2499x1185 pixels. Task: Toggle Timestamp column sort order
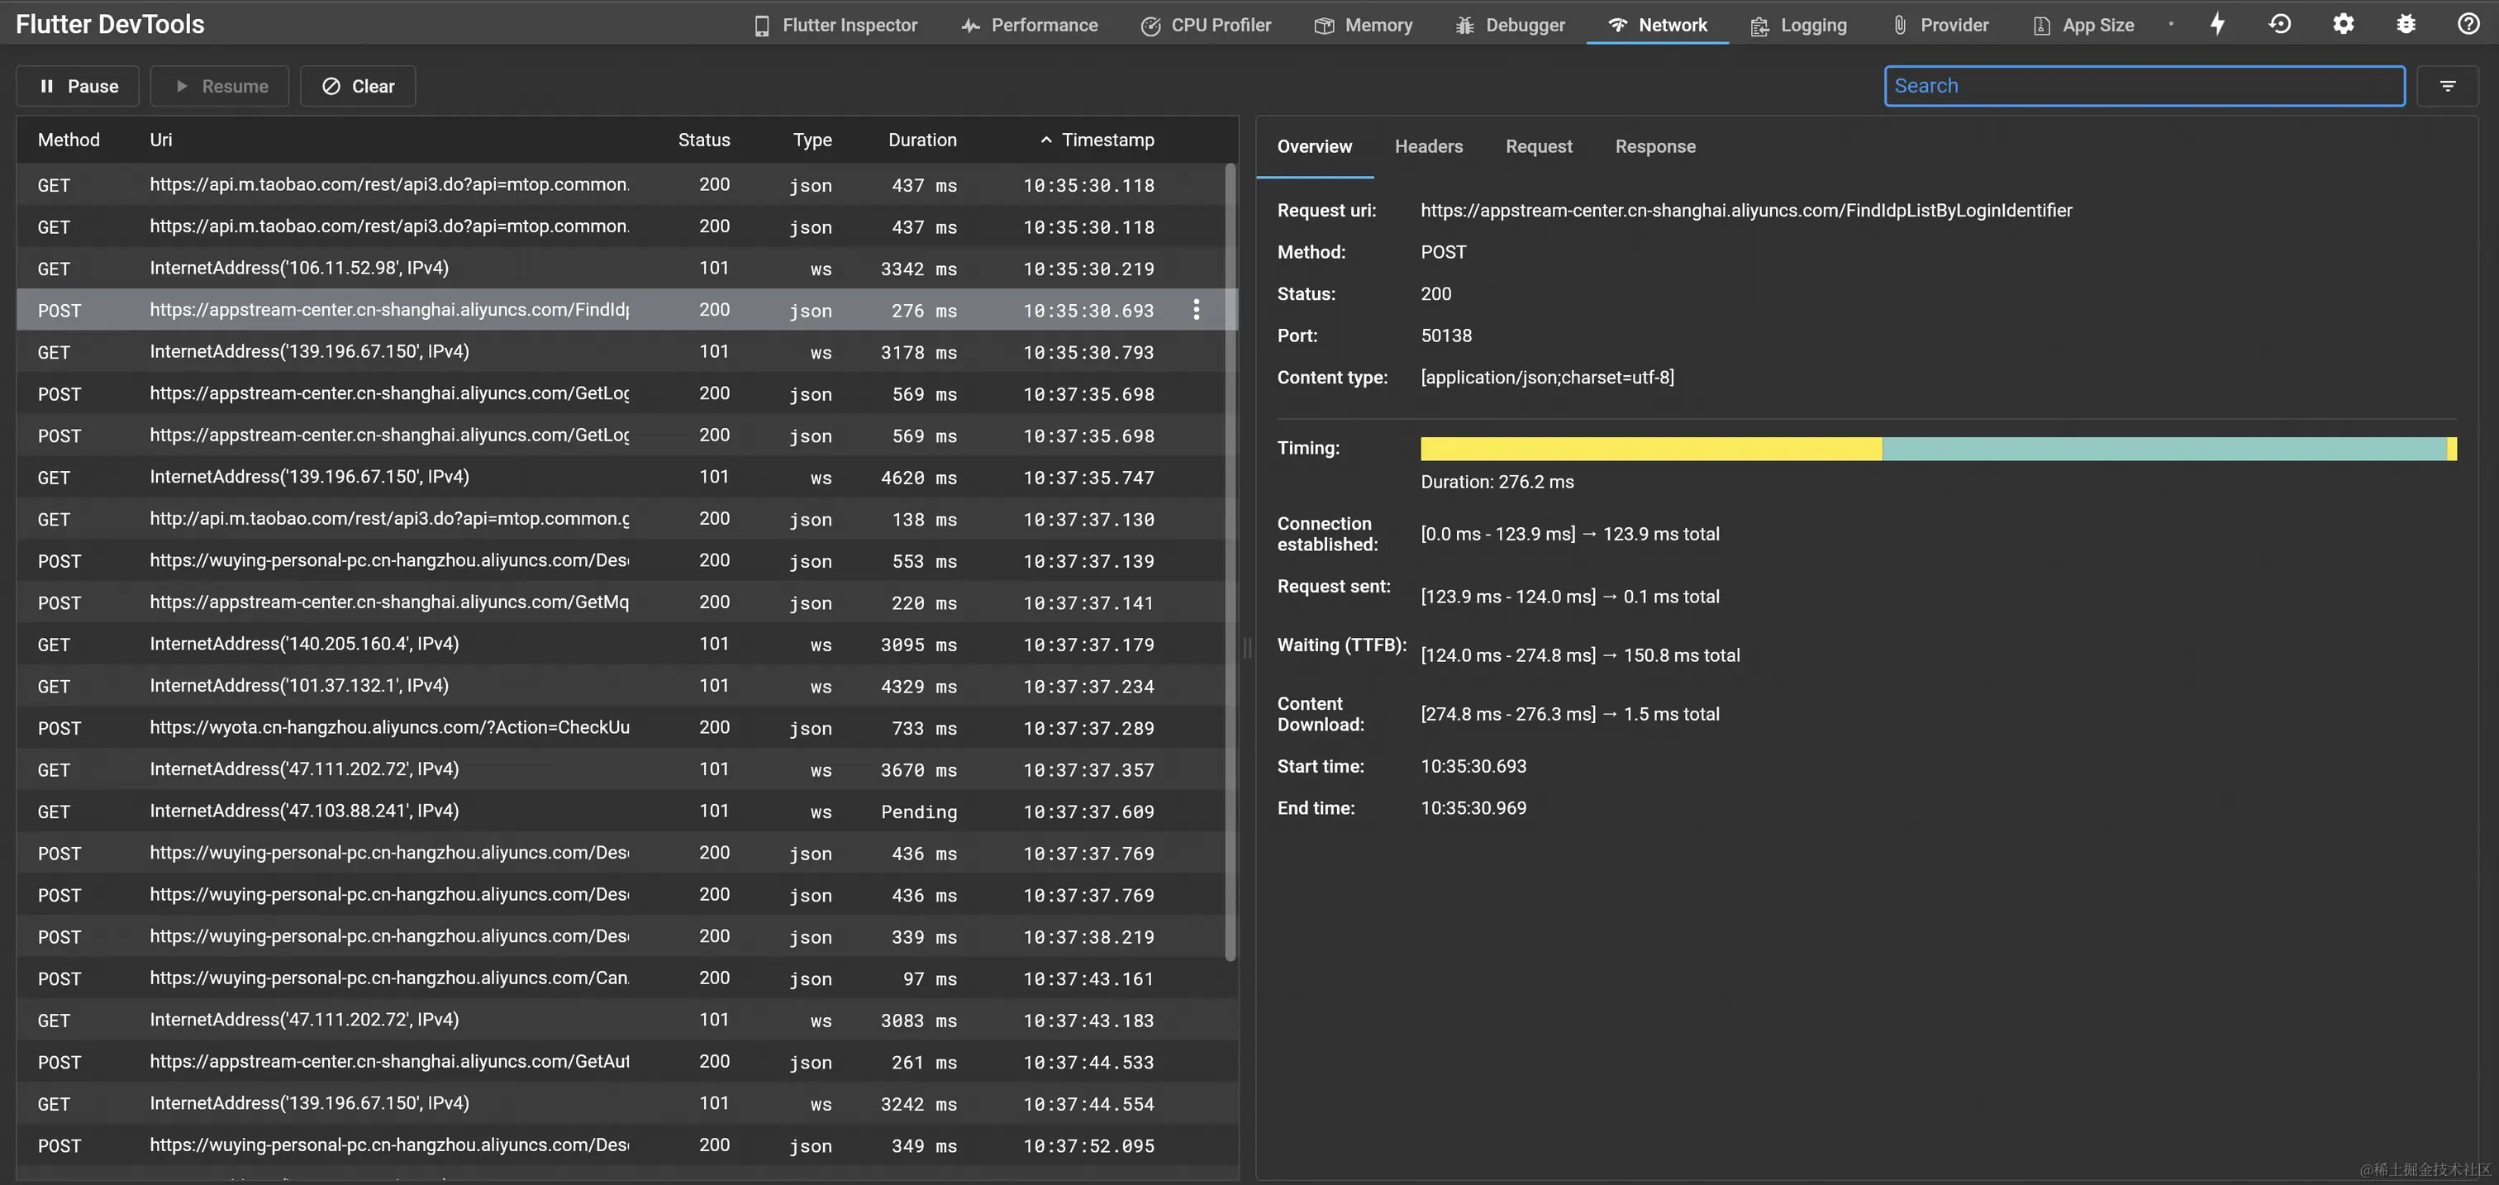[1097, 140]
